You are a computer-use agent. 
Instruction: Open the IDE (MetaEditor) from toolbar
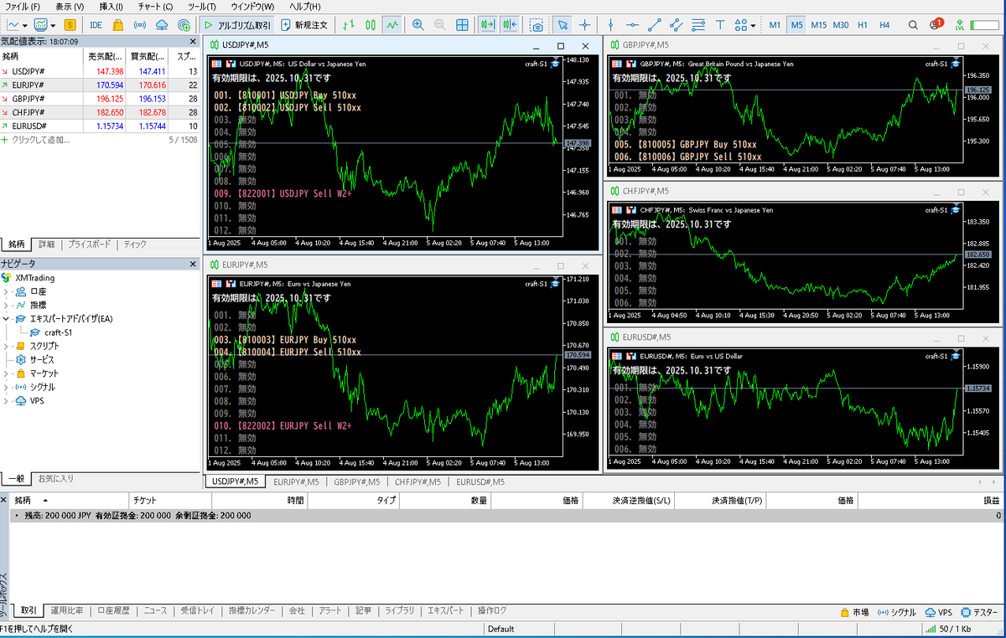pyautogui.click(x=96, y=25)
